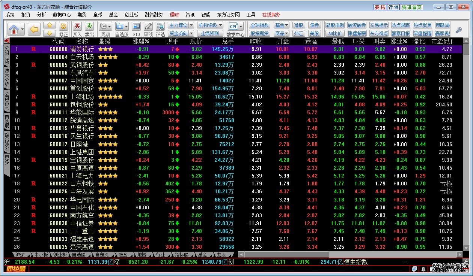
Task: Expand the 资金流向 dropdown arrow
Action: (191, 33)
